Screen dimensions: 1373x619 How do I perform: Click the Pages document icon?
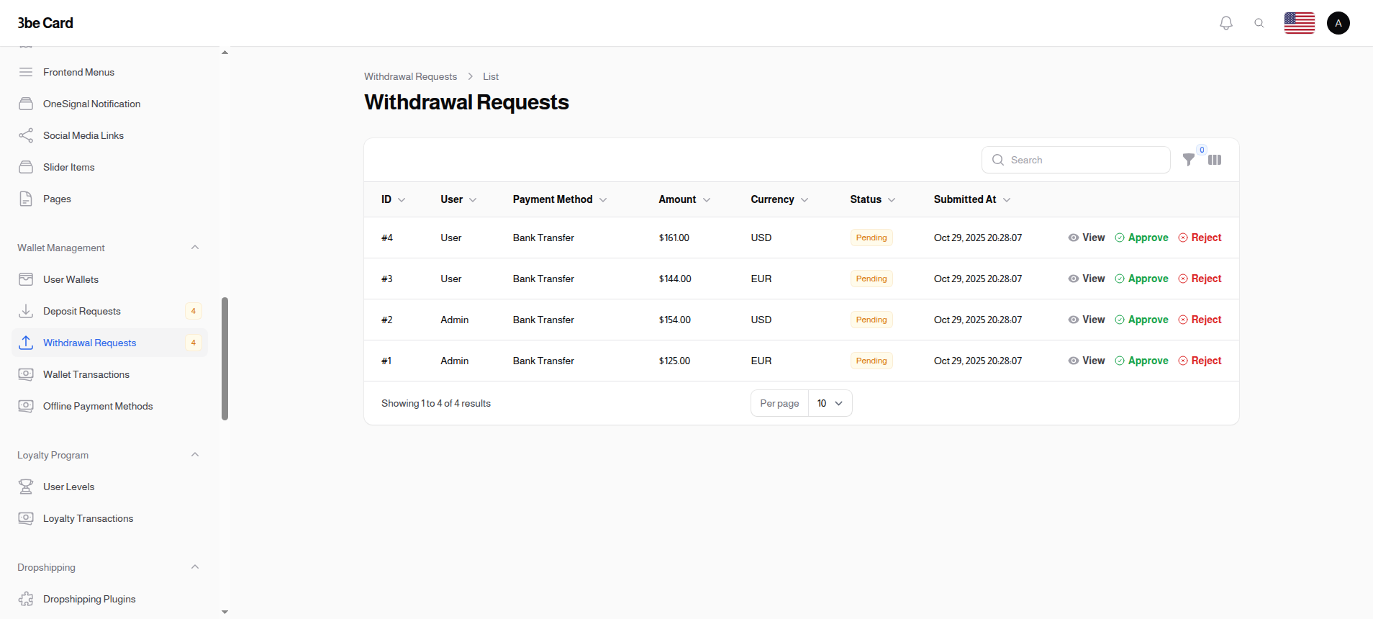26,199
